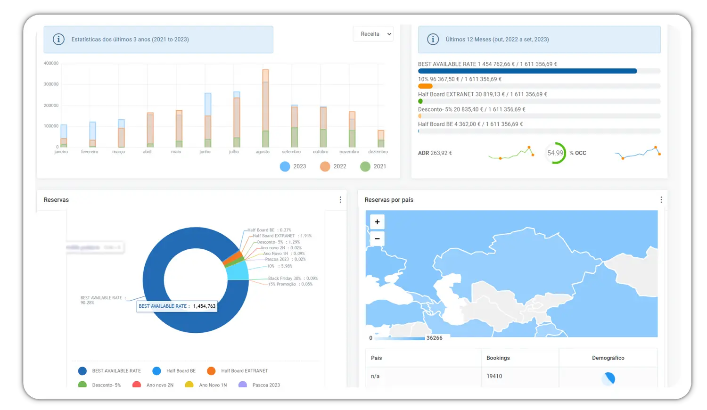Zoom in on the map

click(377, 222)
